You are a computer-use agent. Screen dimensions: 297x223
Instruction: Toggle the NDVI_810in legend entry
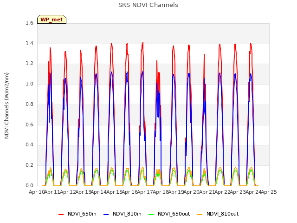(123, 214)
